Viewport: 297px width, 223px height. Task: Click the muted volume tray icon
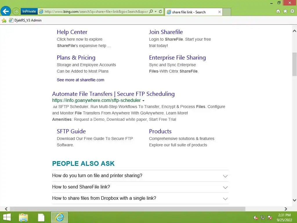[x=256, y=217]
